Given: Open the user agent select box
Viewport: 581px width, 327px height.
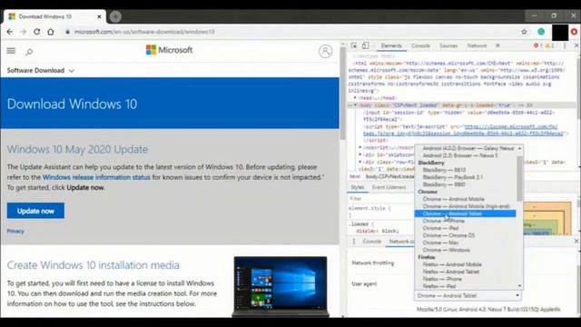Looking at the screenshot, I should [x=468, y=295].
